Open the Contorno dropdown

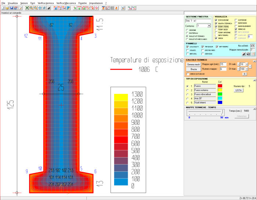[x=209, y=26]
